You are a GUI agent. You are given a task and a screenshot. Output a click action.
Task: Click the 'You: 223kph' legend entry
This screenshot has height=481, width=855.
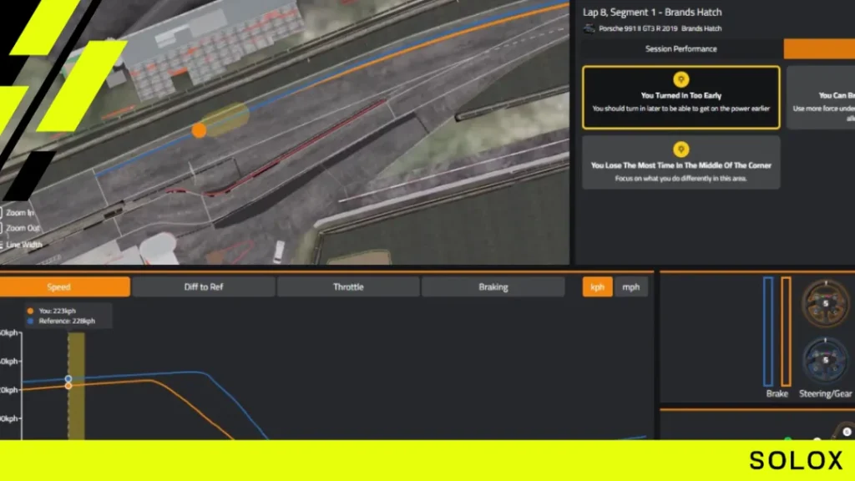tap(53, 311)
